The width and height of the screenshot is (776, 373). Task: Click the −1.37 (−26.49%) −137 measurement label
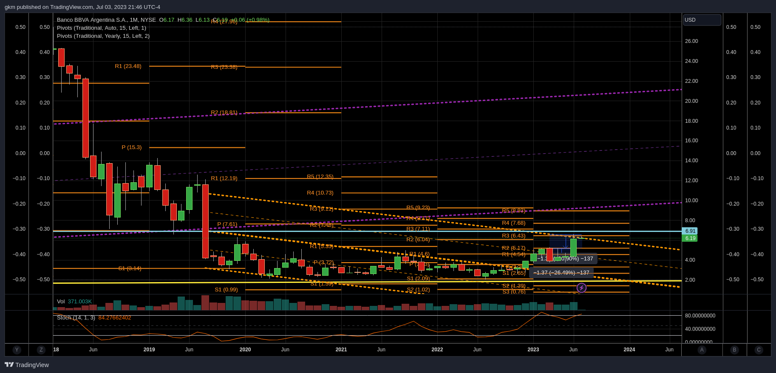pyautogui.click(x=561, y=273)
